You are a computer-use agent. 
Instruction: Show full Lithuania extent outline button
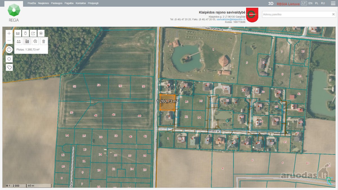pos(9,68)
